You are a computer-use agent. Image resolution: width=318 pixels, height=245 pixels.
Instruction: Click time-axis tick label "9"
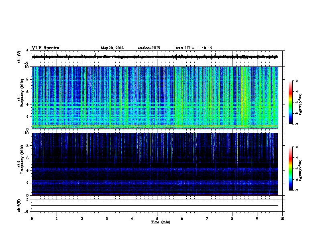tap(257, 219)
